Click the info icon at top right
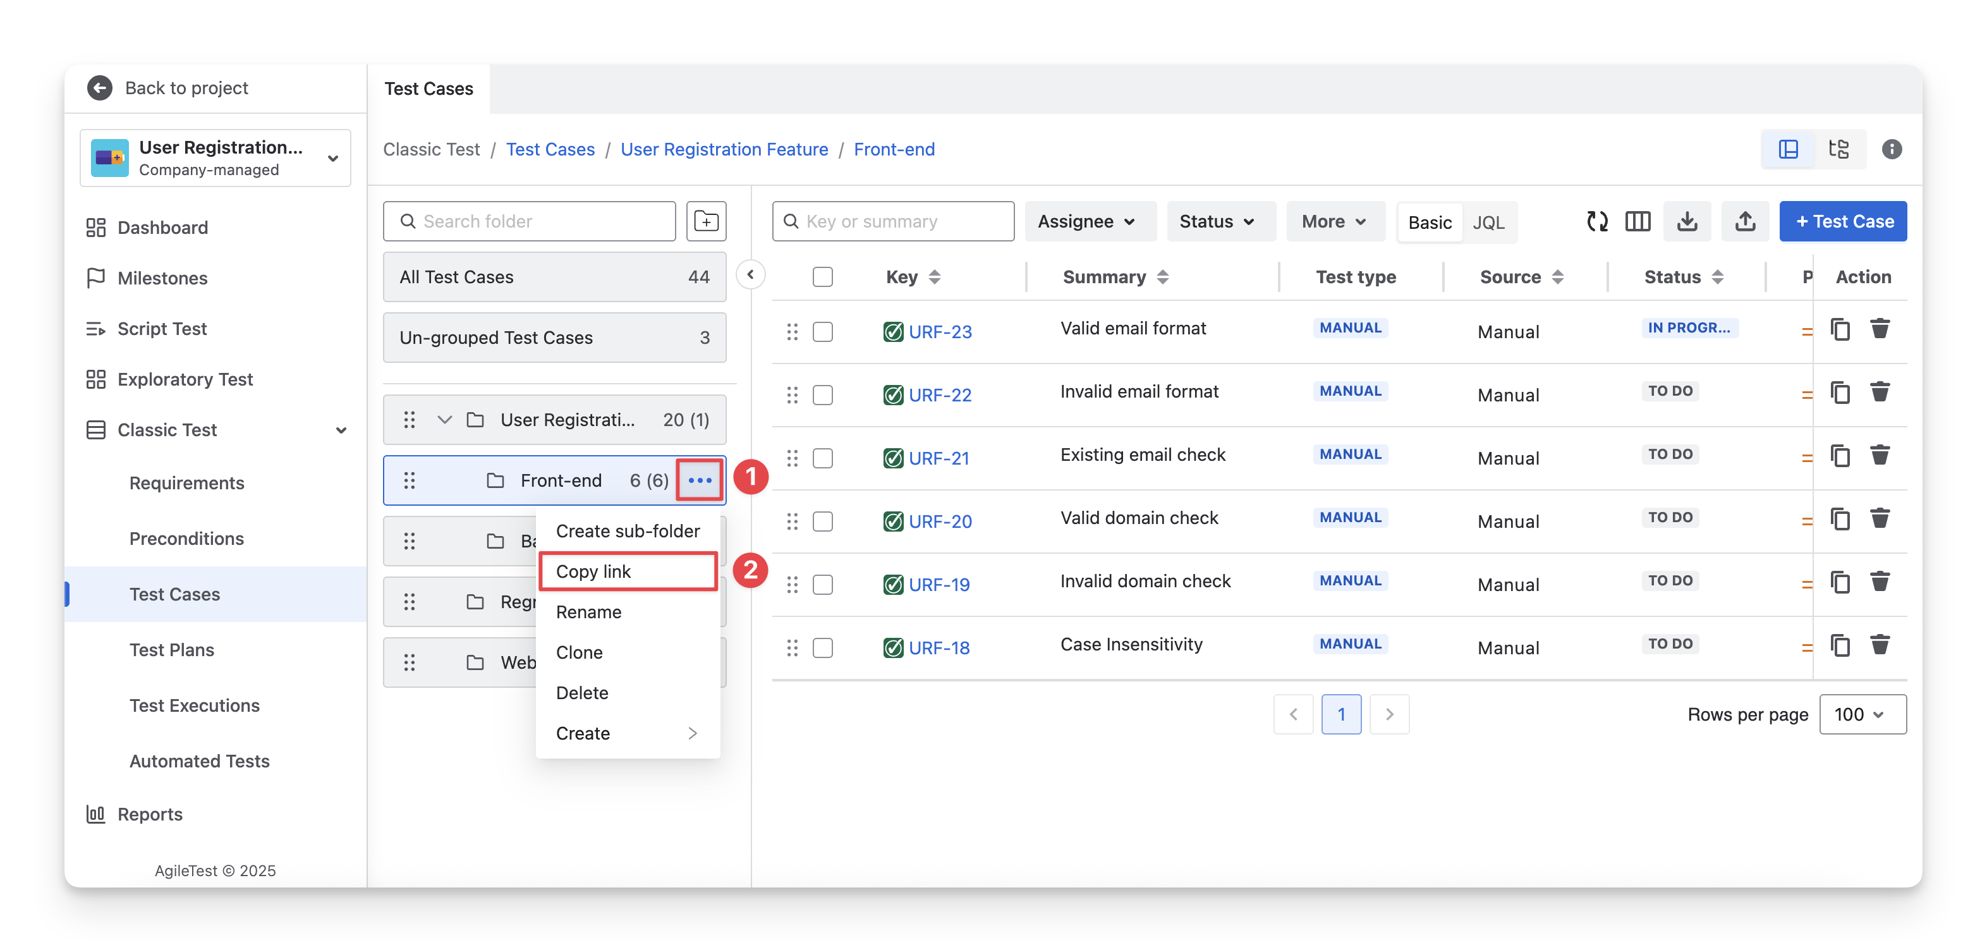The height and width of the screenshot is (952, 1987). (x=1892, y=149)
